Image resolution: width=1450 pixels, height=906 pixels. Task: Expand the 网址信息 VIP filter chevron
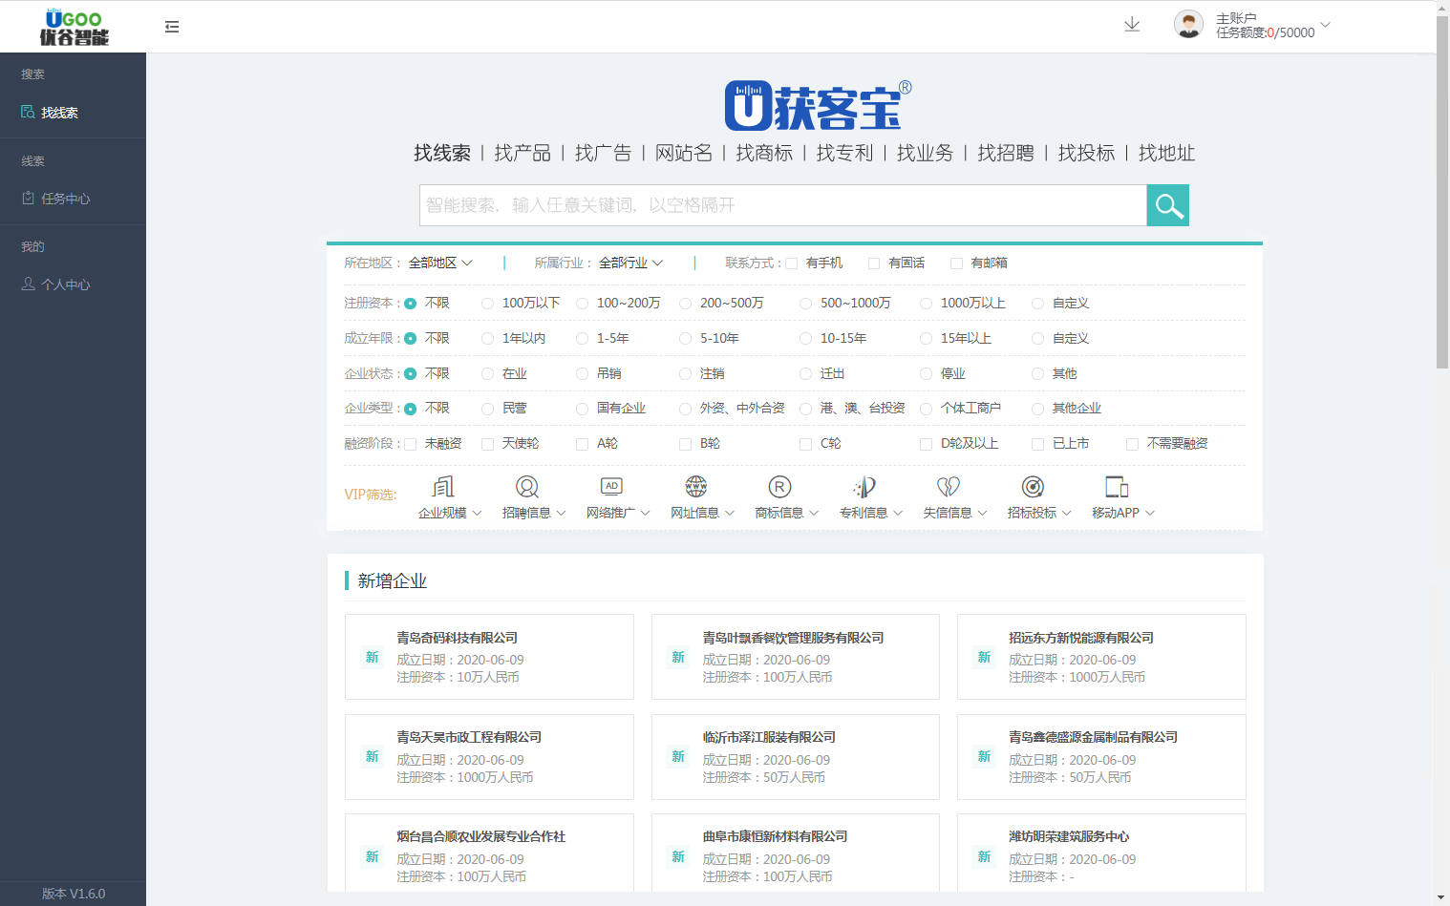[729, 513]
